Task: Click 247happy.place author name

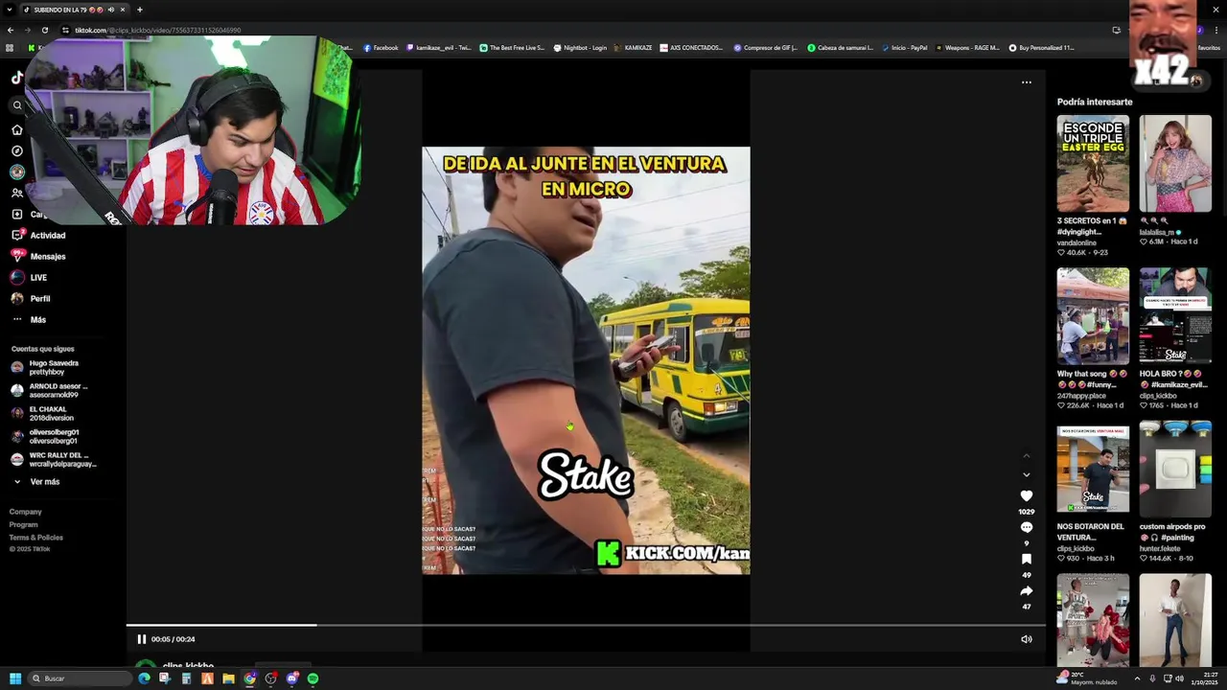Action: coord(1081,395)
